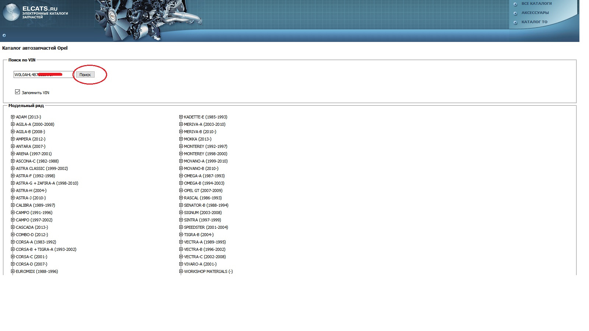Focus the VIN input field

tap(44, 75)
